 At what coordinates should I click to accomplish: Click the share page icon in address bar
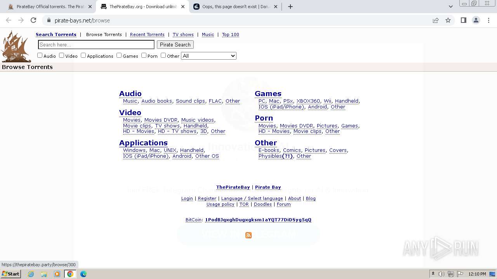tap(436, 20)
